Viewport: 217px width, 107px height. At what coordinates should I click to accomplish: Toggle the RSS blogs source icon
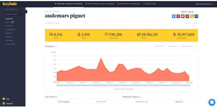point(192,16)
